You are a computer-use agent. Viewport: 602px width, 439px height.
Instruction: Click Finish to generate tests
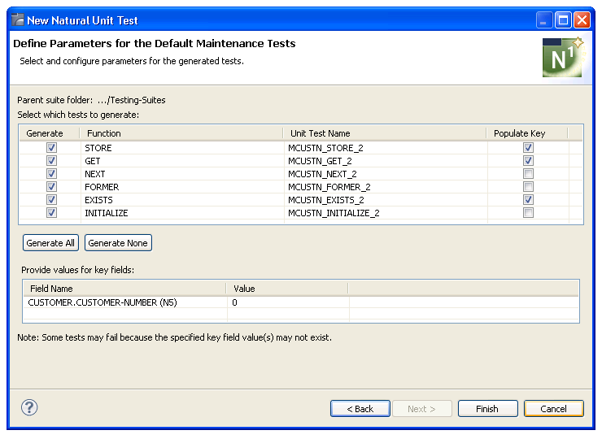[x=487, y=409]
